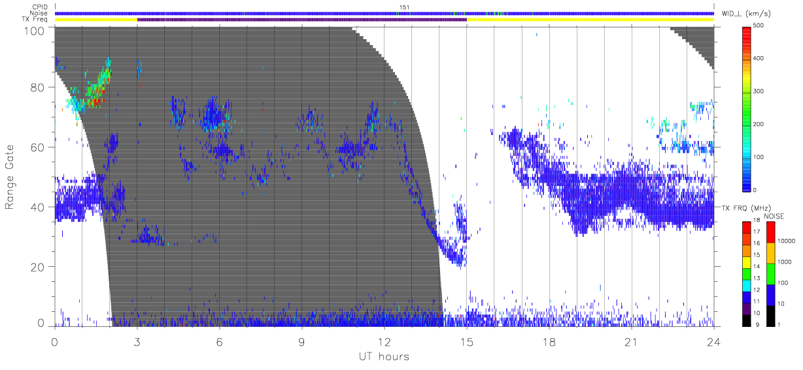The image size is (803, 370).
Task: Click the 10000 label on NOISE colorbar
Action: click(x=786, y=241)
